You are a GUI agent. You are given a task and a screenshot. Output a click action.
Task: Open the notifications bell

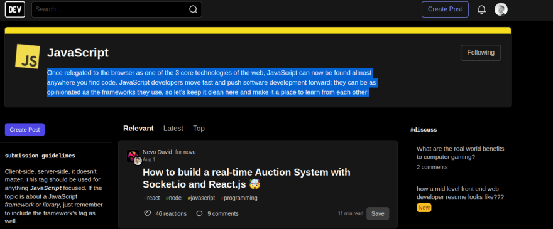pyautogui.click(x=481, y=9)
